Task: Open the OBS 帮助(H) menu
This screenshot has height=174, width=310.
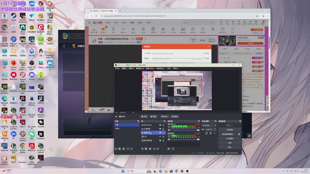Action: tap(176, 68)
